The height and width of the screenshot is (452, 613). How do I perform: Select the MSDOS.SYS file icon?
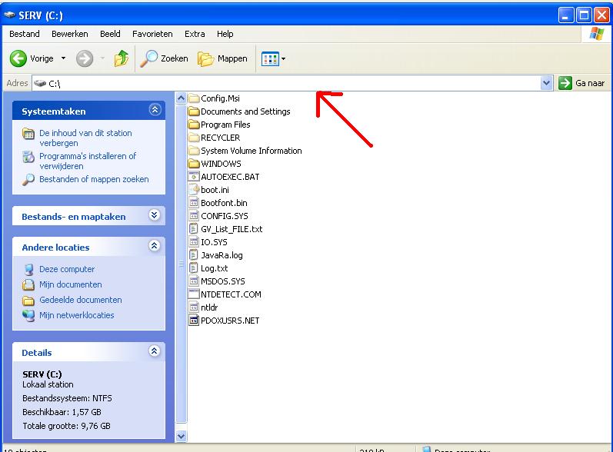tap(194, 281)
